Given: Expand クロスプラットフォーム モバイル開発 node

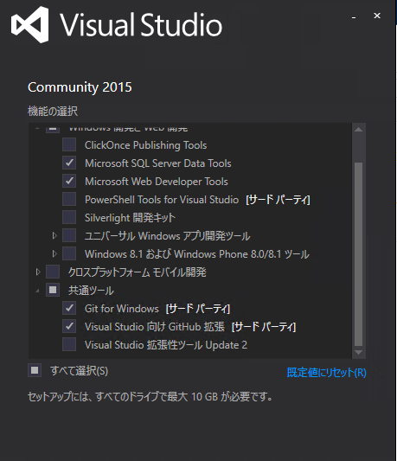Looking at the screenshot, I should [38, 272].
